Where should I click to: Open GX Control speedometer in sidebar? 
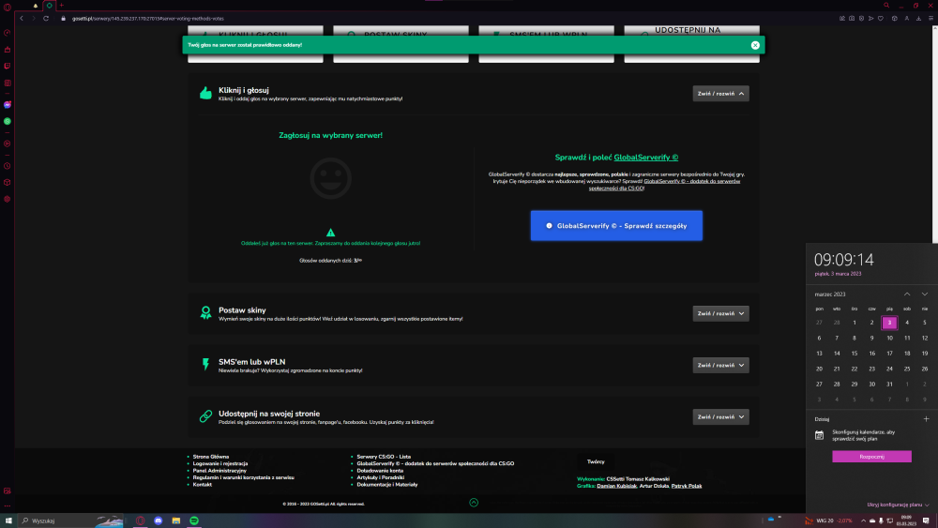[8, 33]
